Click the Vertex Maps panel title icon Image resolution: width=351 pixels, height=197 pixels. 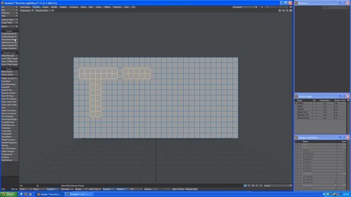296,96
